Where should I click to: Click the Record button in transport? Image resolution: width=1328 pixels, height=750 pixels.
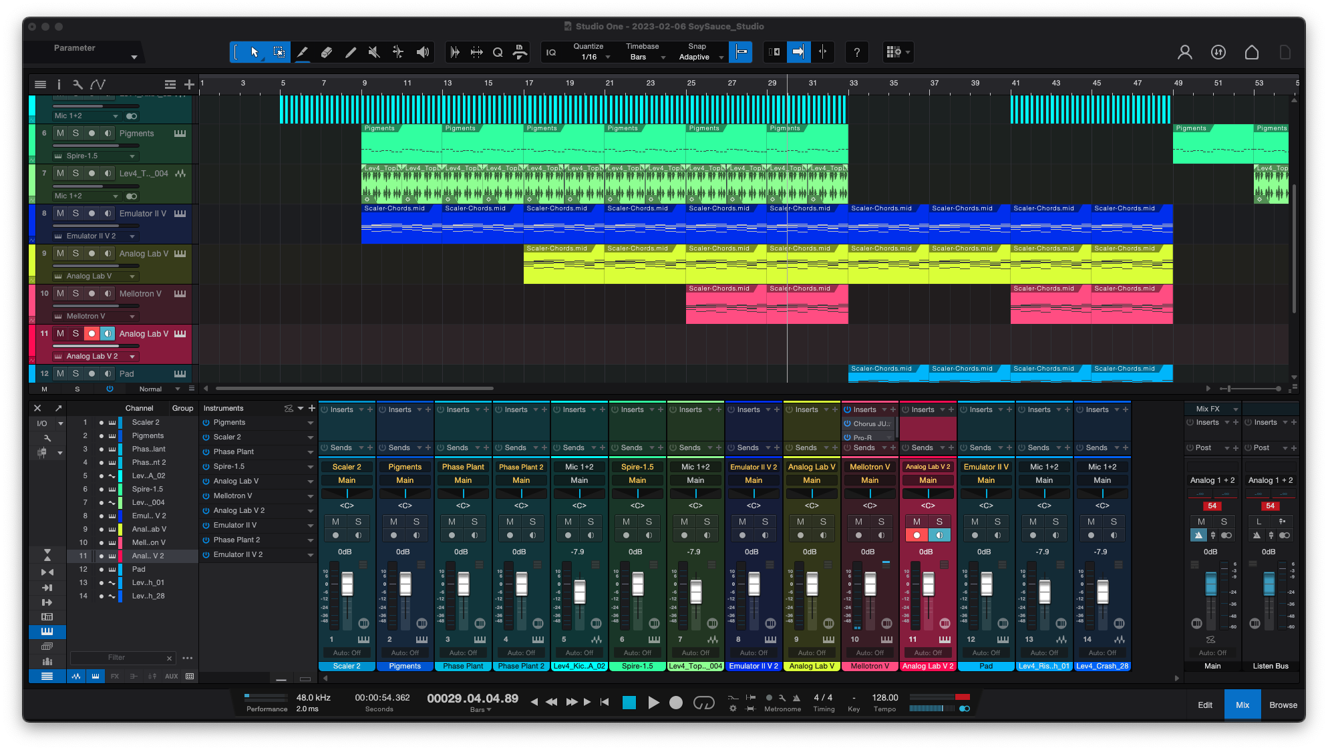(x=676, y=703)
